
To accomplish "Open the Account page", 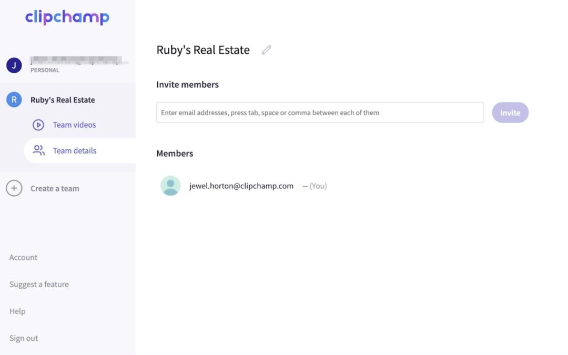I will (23, 257).
